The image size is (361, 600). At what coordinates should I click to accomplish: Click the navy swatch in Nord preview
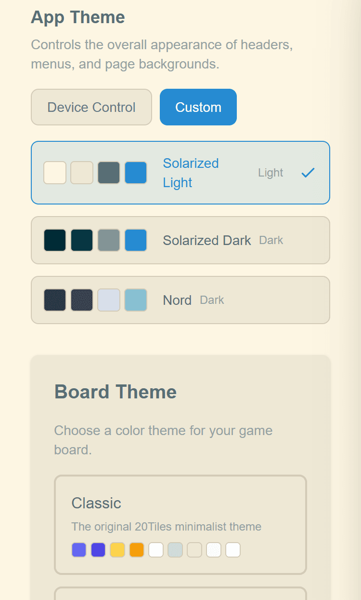55,300
